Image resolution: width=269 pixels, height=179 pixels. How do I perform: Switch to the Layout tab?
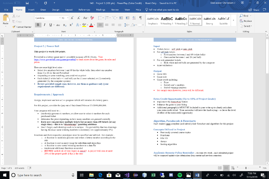(x=69, y=10)
